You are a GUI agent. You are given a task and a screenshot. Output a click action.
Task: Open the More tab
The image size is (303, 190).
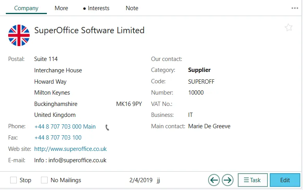click(x=61, y=8)
